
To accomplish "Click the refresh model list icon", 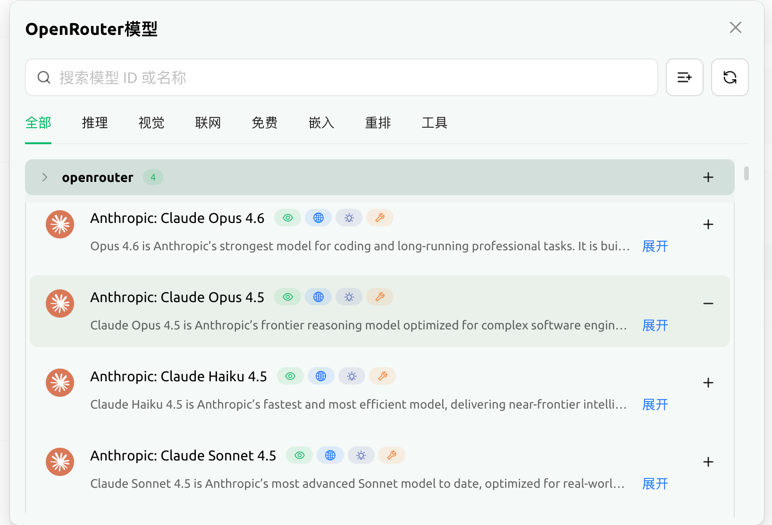I will [x=730, y=77].
